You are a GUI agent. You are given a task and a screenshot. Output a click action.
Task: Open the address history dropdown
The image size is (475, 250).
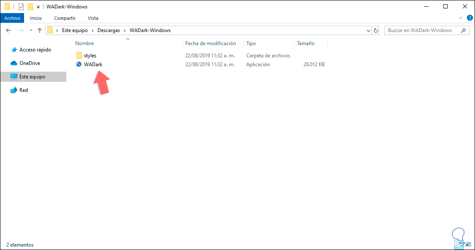368,30
